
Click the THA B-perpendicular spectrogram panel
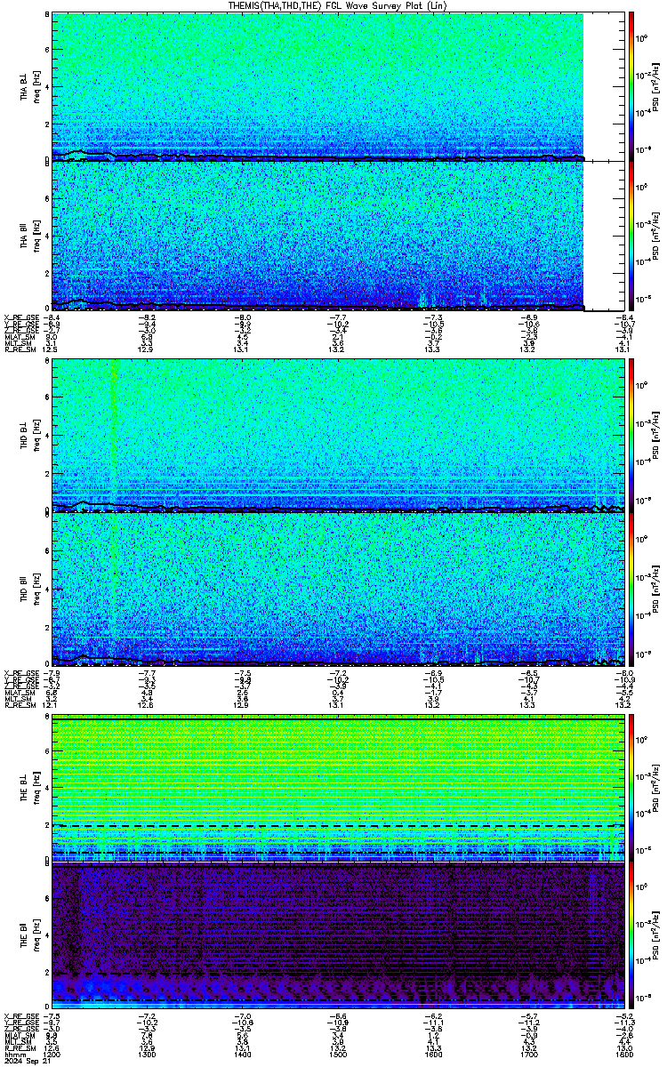click(x=339, y=86)
